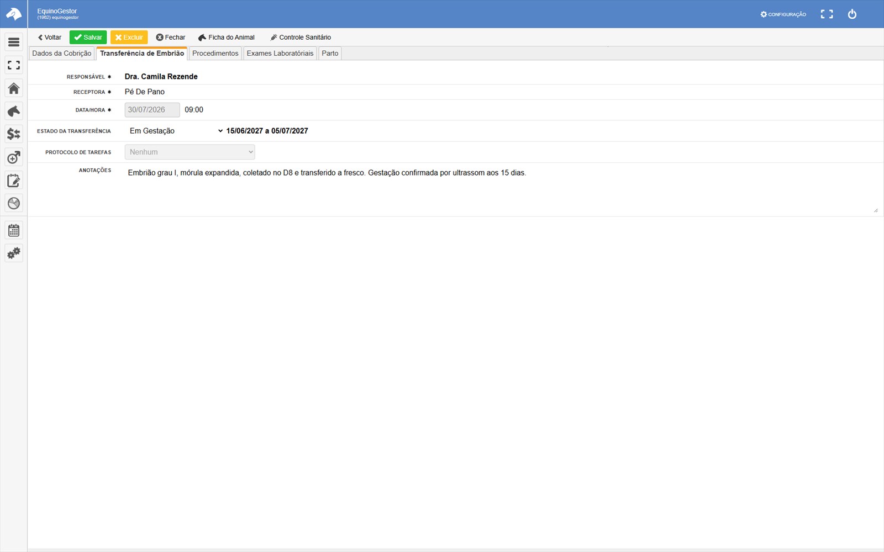Click the Receptora value Pé De Pano

click(x=145, y=92)
